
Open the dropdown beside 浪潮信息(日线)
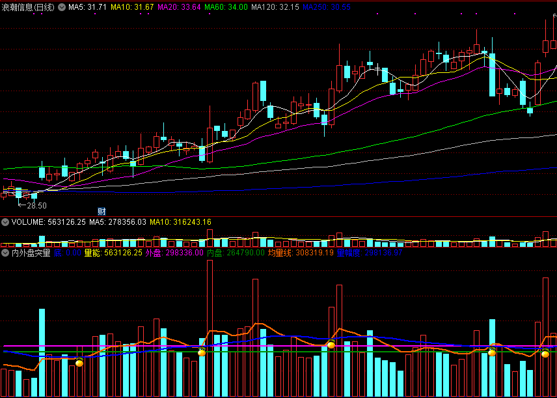[x=62, y=7]
